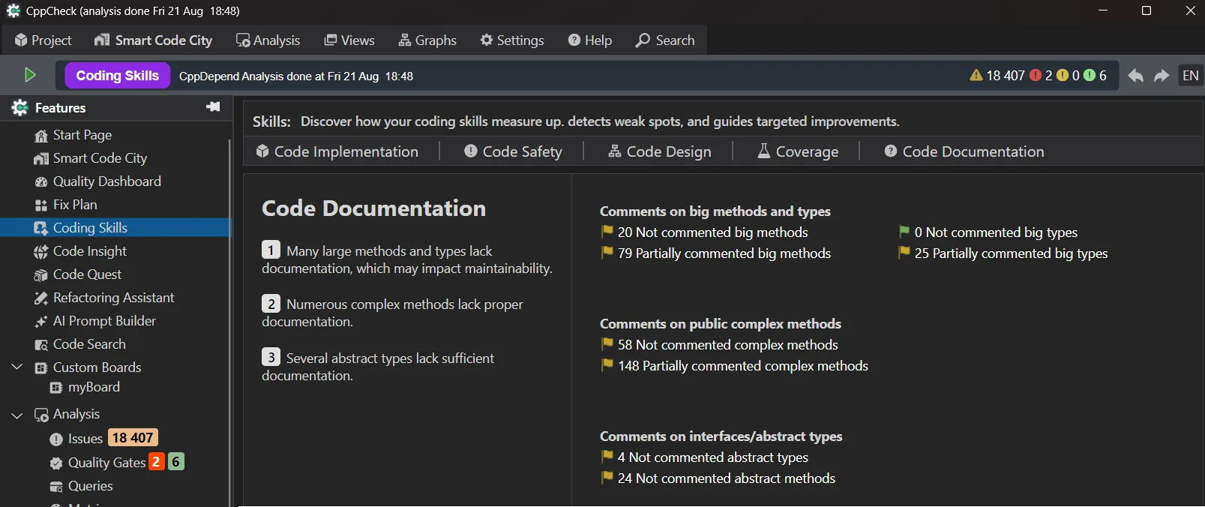
Task: Select the Code Documentation tab
Action: coord(964,151)
